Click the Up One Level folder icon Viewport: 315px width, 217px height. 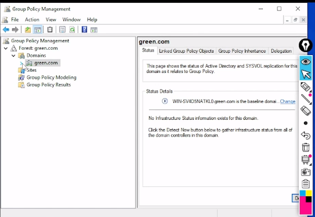tap(28, 30)
